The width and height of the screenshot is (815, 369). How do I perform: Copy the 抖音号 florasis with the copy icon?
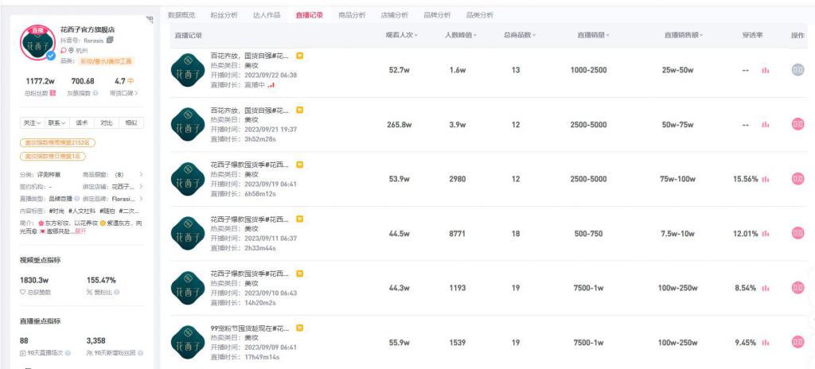[110, 40]
